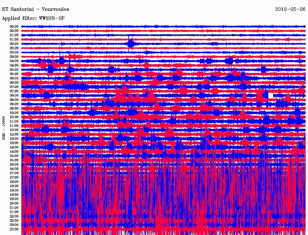The height and width of the screenshot is (235, 308).
Task: Click the large blue event burst on the 02:00 trace
Action: click(131, 43)
